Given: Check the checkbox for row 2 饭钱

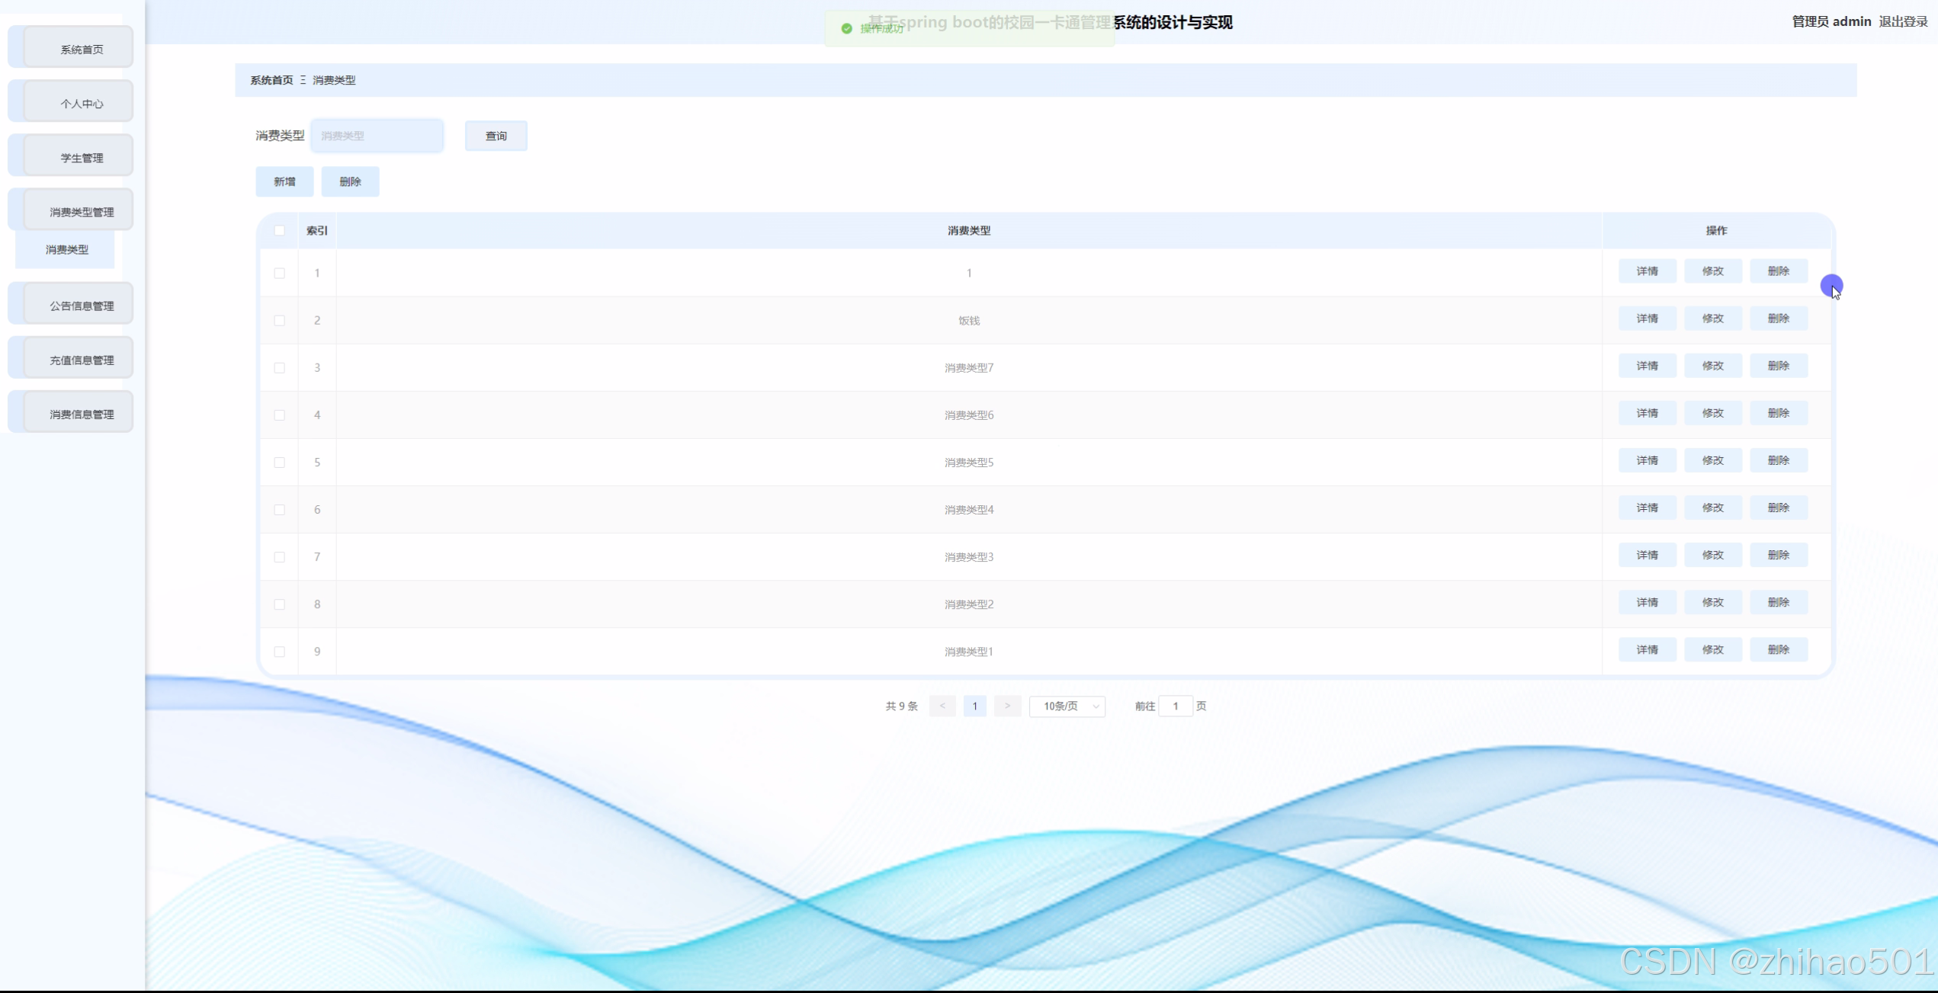Looking at the screenshot, I should (280, 320).
